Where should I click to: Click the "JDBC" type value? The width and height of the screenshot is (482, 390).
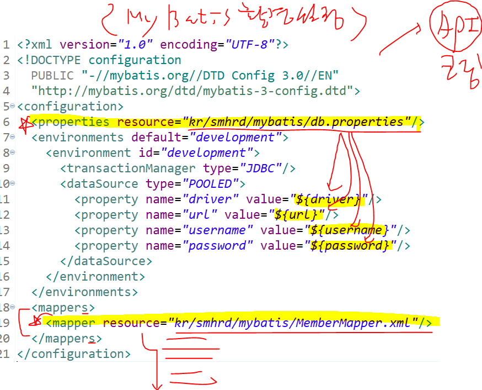click(261, 168)
